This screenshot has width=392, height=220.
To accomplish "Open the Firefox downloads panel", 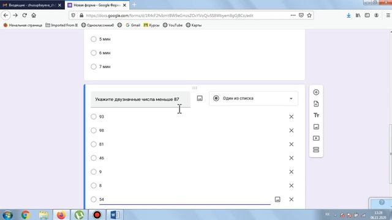I will 349,15.
